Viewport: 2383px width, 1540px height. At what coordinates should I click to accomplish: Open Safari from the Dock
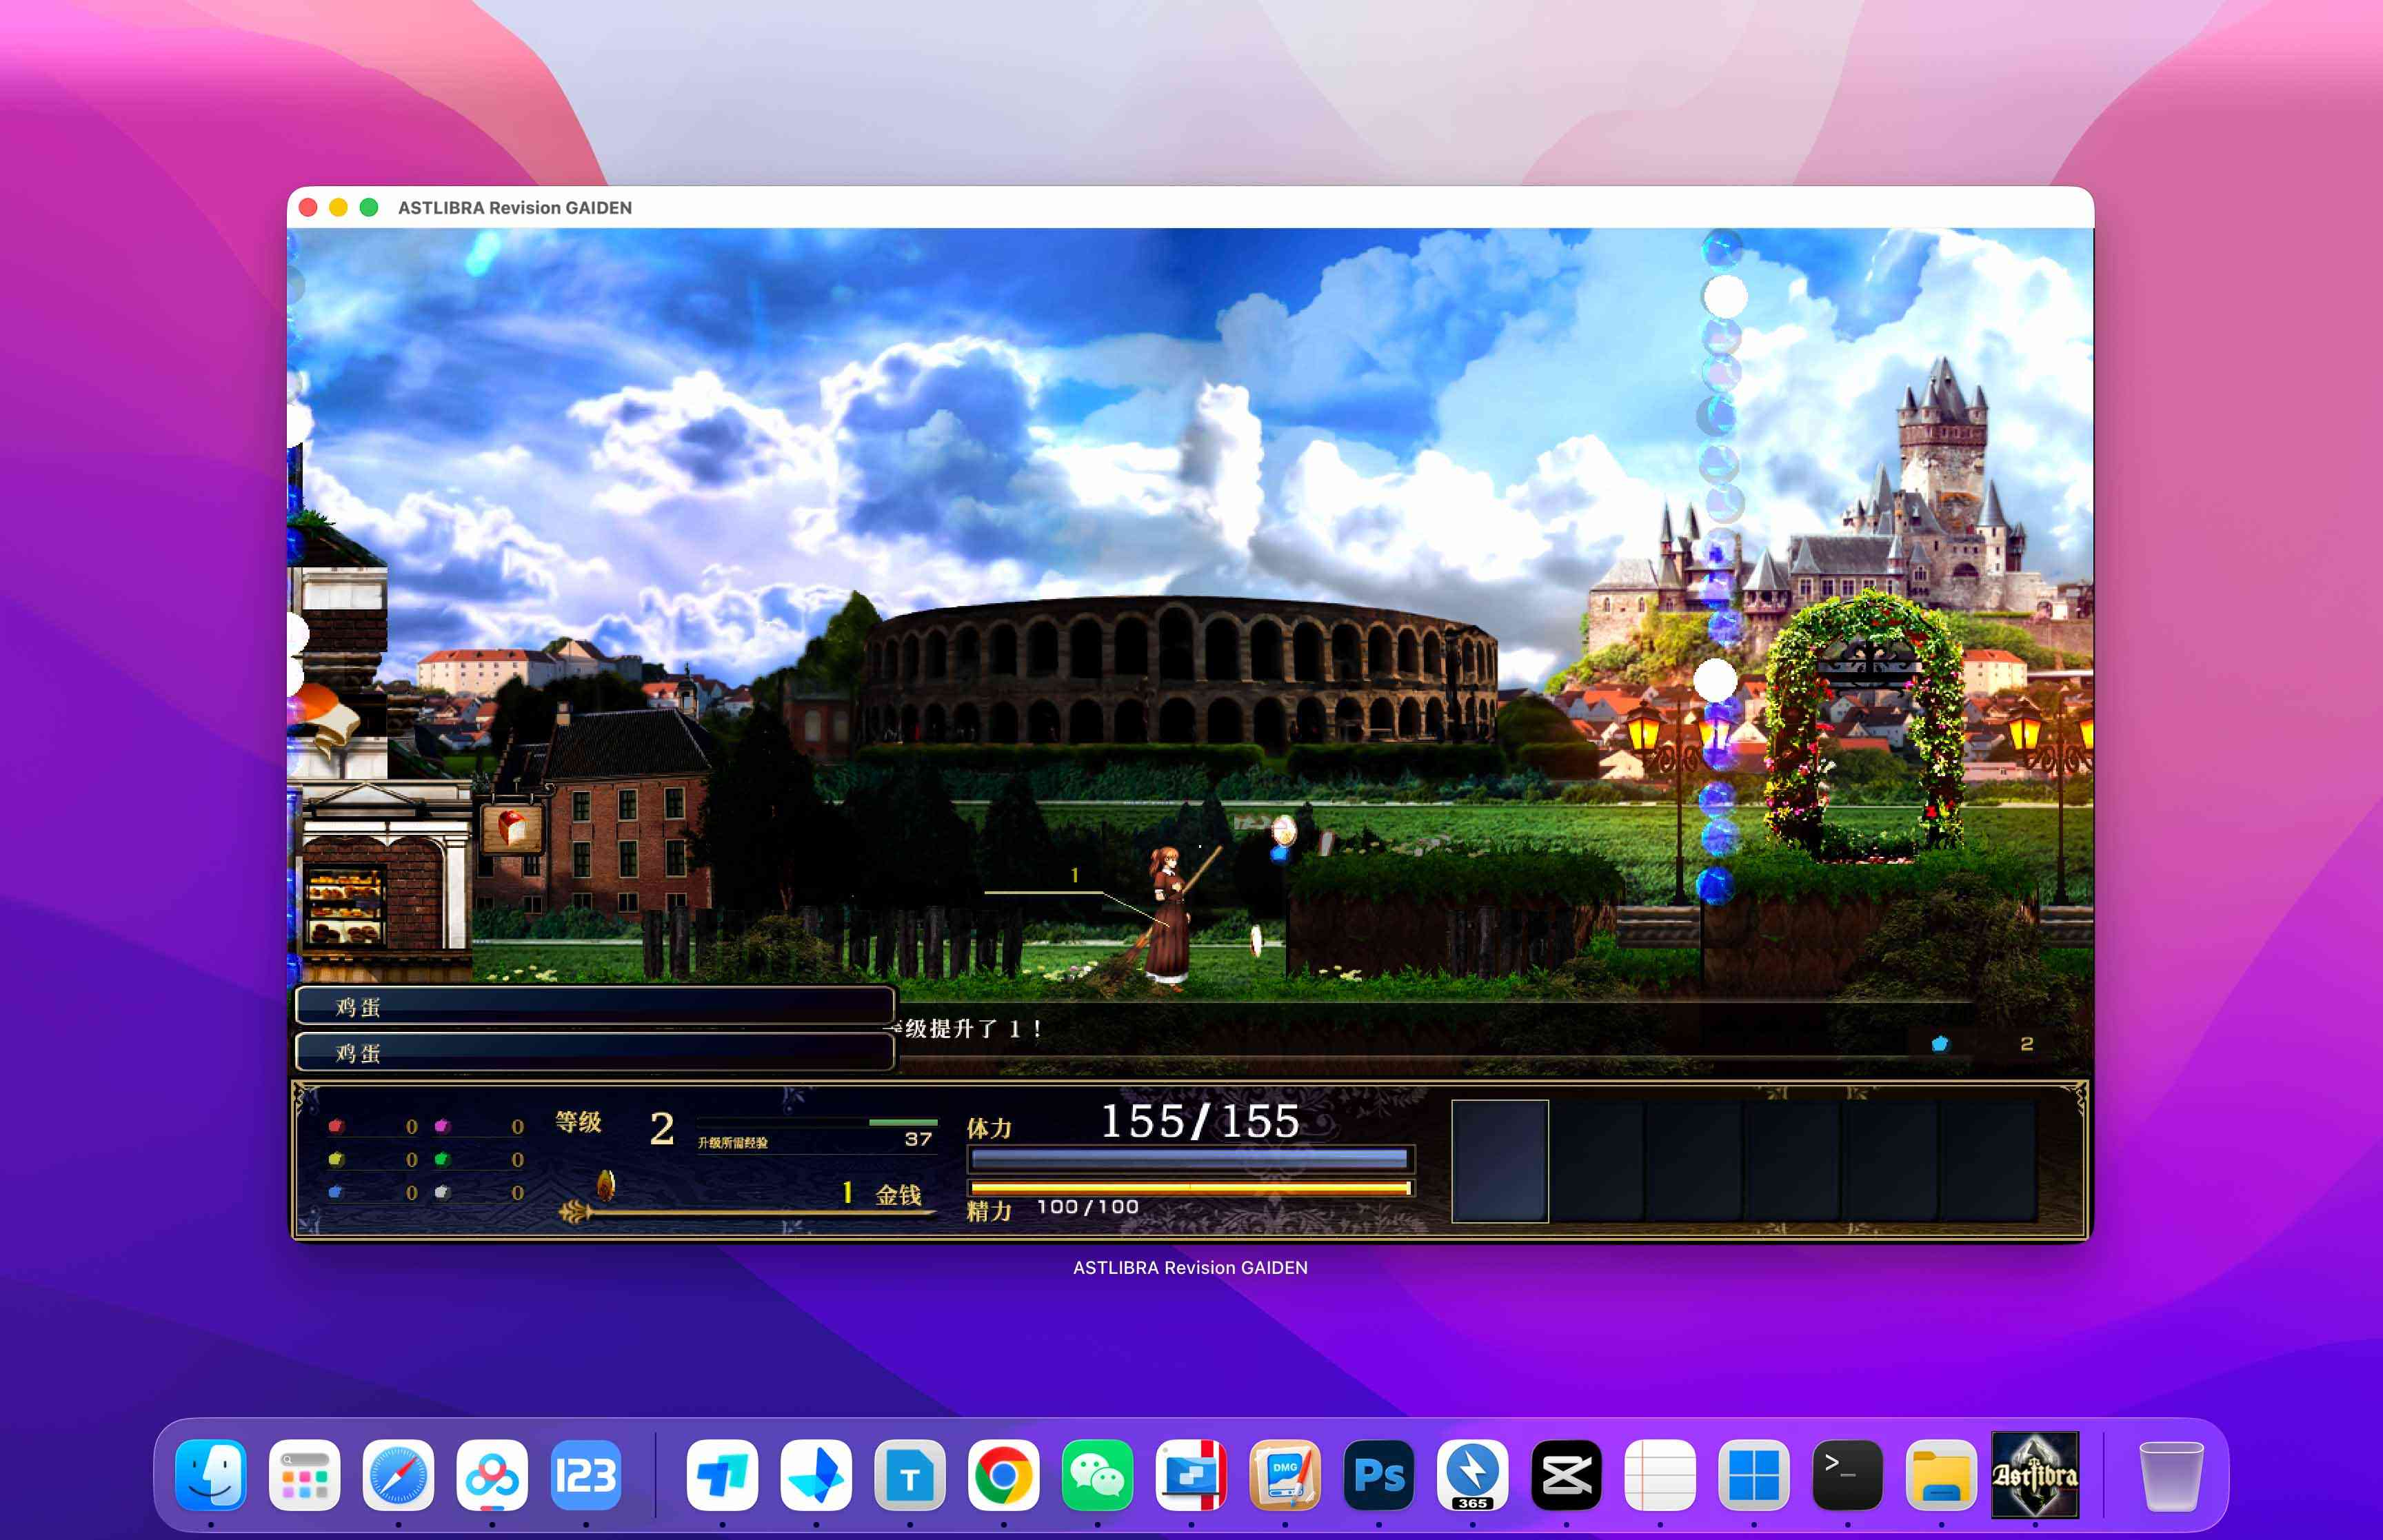coord(398,1475)
